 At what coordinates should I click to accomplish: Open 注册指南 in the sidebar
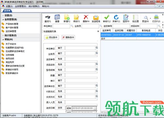click(10, 55)
